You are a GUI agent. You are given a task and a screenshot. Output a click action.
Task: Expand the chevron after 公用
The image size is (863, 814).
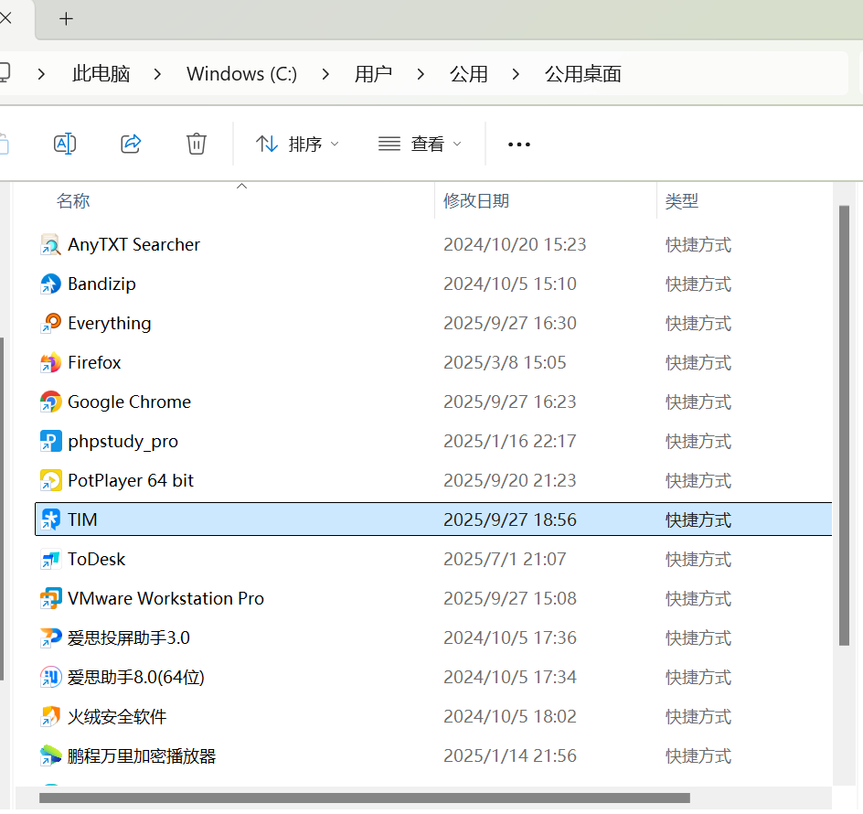click(x=516, y=74)
